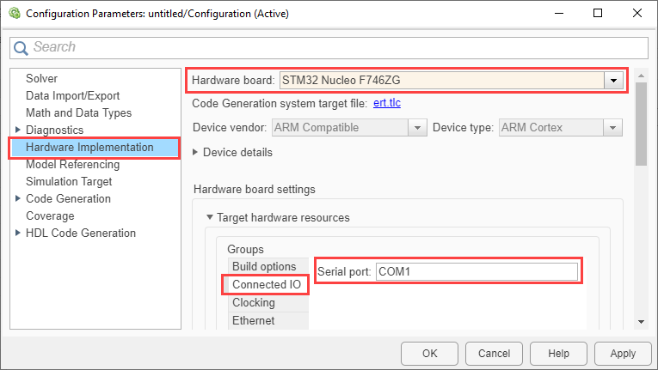The width and height of the screenshot is (658, 370).
Task: Expand the Diagnostics tree node
Action: coord(18,130)
